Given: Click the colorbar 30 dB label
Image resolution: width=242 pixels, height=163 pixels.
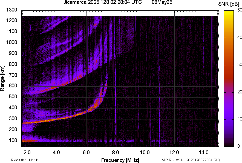Looking at the screenshot, I should (x=240, y=65).
